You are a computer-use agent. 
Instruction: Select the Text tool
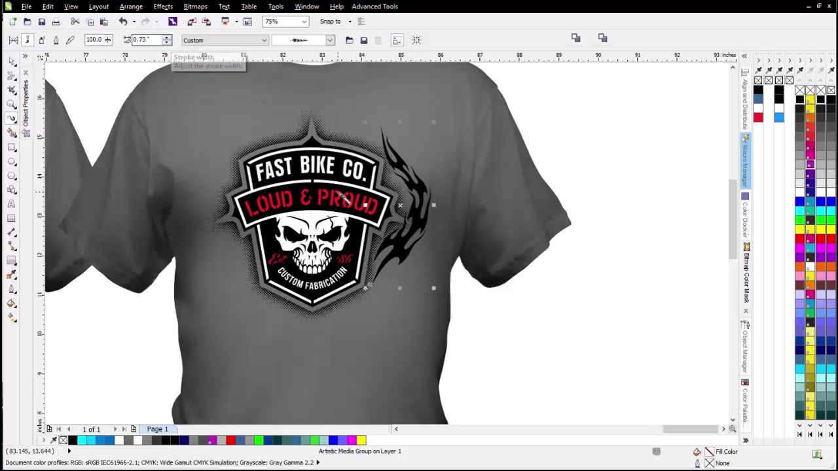coord(12,203)
